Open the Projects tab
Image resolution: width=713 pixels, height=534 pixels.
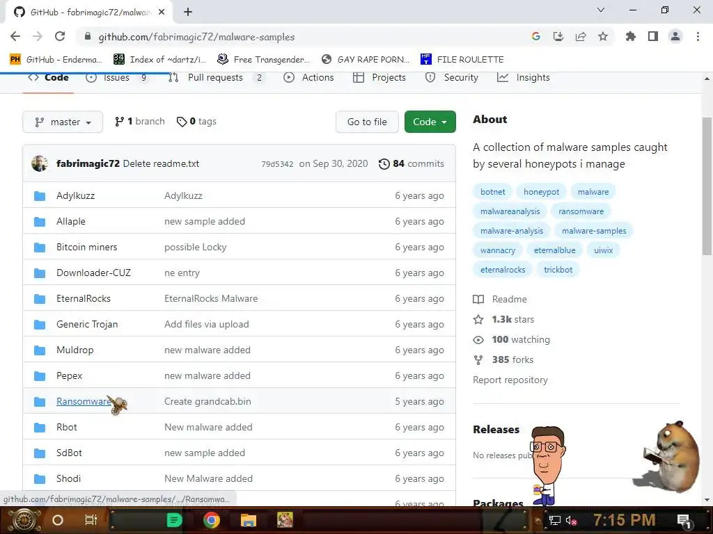[x=379, y=78]
